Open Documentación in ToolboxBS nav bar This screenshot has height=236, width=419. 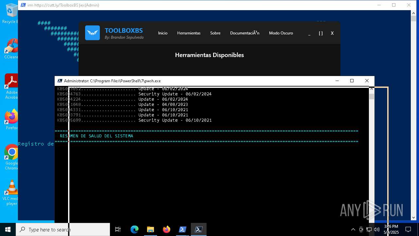245,33
